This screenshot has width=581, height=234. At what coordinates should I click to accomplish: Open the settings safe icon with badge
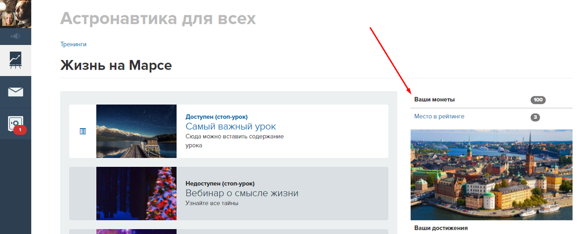pos(16,123)
